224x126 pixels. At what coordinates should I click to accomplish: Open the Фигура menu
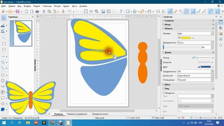point(57,6)
